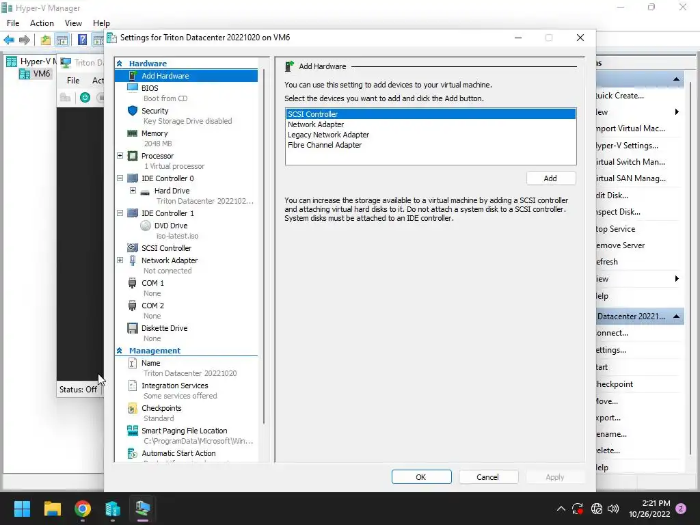Screen dimensions: 700x525
Task: Click the Add button
Action: click(551, 178)
